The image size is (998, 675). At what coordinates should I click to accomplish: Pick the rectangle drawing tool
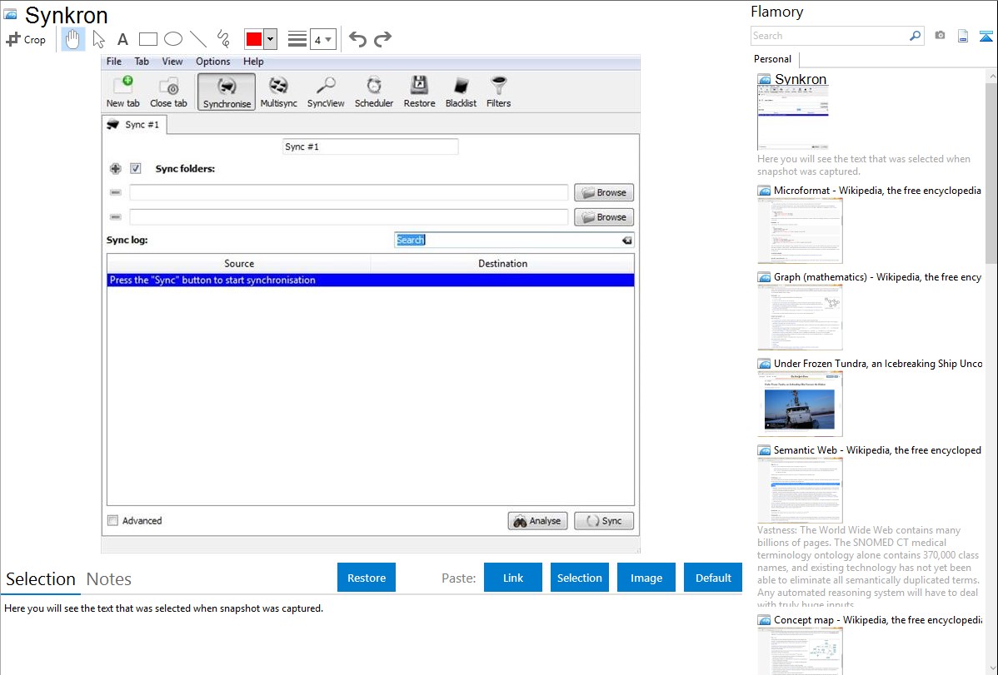click(x=147, y=39)
